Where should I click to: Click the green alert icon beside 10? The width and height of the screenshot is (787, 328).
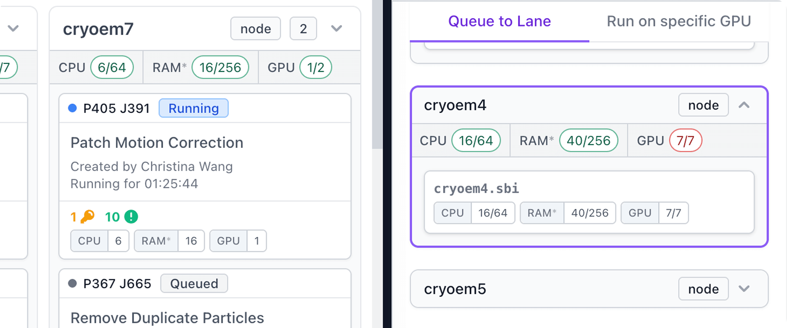pos(131,217)
